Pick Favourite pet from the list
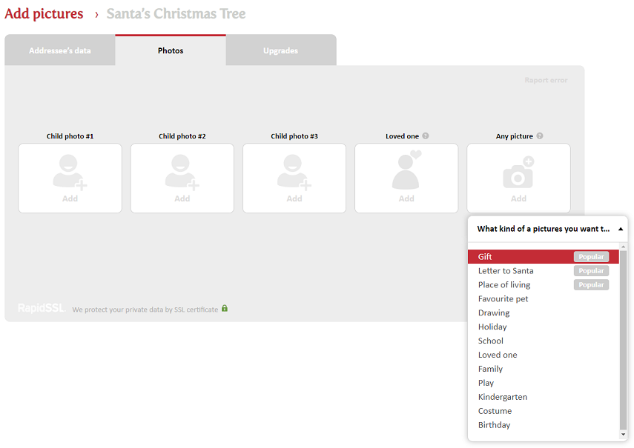The image size is (634, 448). point(503,299)
